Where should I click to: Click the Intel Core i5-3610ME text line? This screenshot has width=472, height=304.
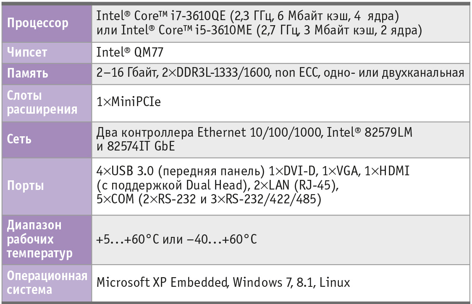259,30
